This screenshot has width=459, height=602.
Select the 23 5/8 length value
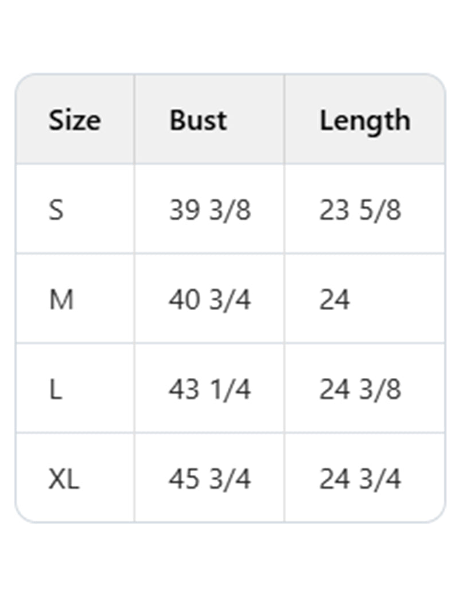[x=360, y=210]
